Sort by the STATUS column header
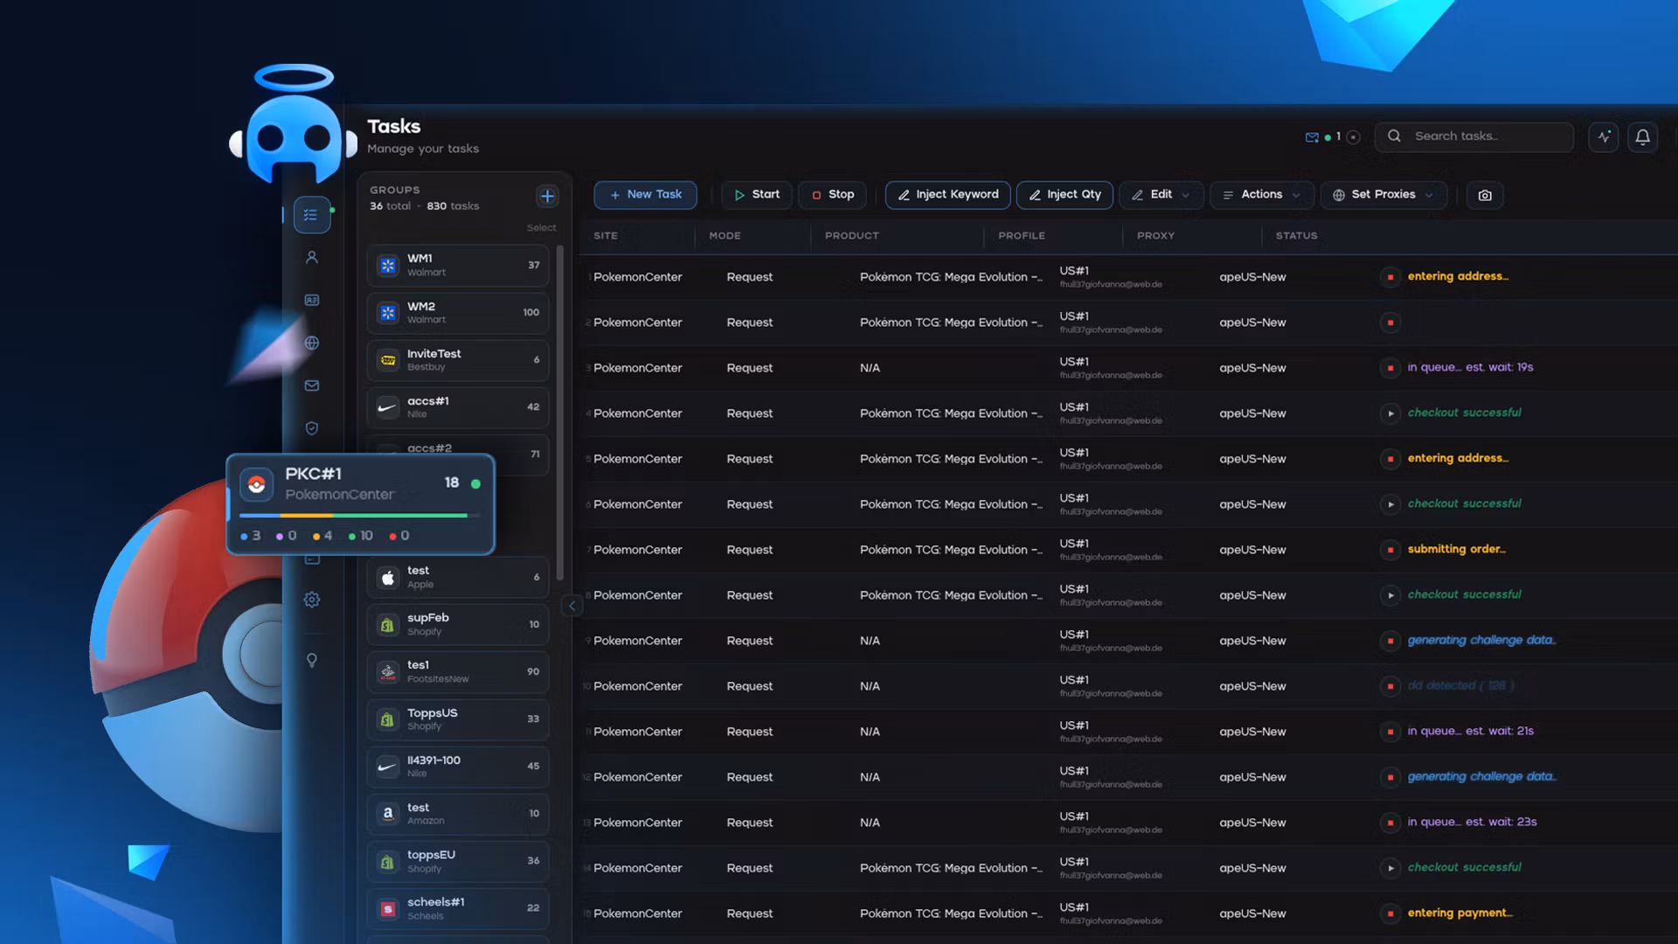 1296,236
